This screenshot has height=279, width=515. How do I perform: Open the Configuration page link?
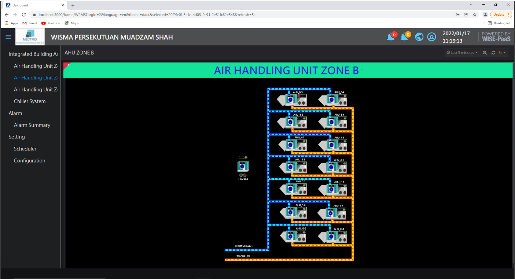click(x=29, y=161)
